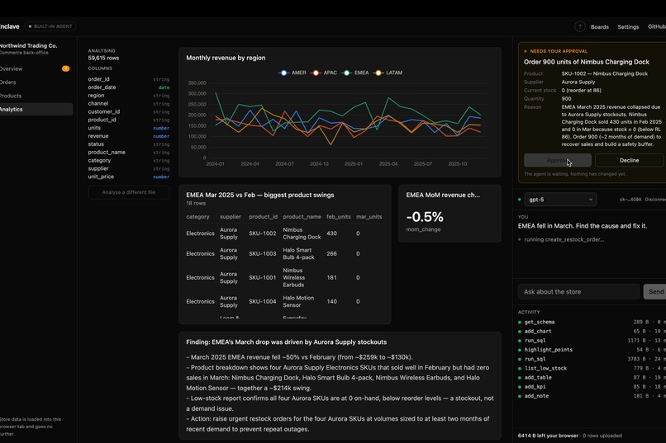Screen dimensions: 666x443
Task: Click the SKU-1003 table cell
Action: pyautogui.click(x=263, y=253)
